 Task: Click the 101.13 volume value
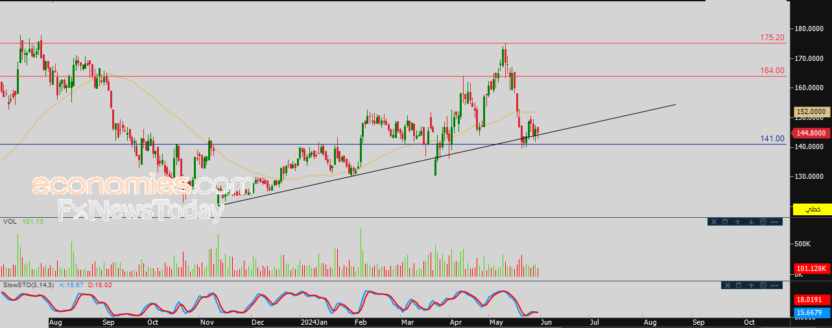[32, 222]
